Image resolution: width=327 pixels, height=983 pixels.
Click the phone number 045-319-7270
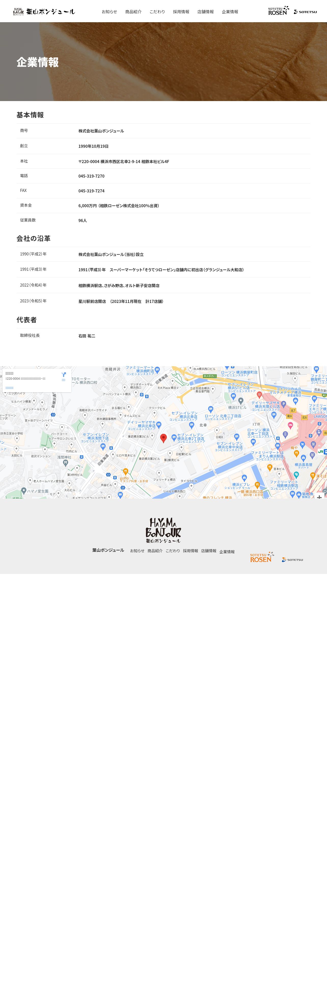[91, 176]
